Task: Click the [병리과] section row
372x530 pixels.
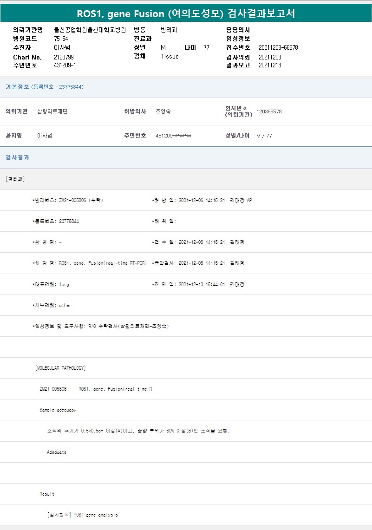Action: pos(15,179)
